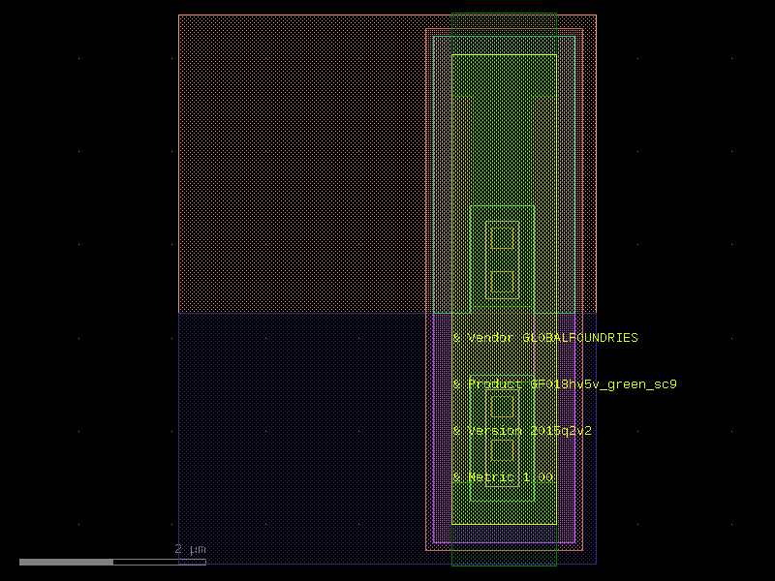This screenshot has width=775, height=581.
Task: Click the '2 µm' scale bar label
Action: coord(190,549)
